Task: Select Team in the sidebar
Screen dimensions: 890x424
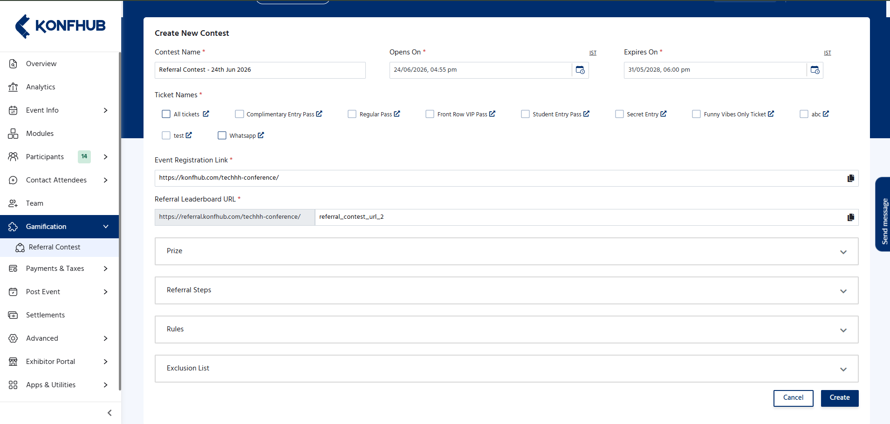Action: 59,203
